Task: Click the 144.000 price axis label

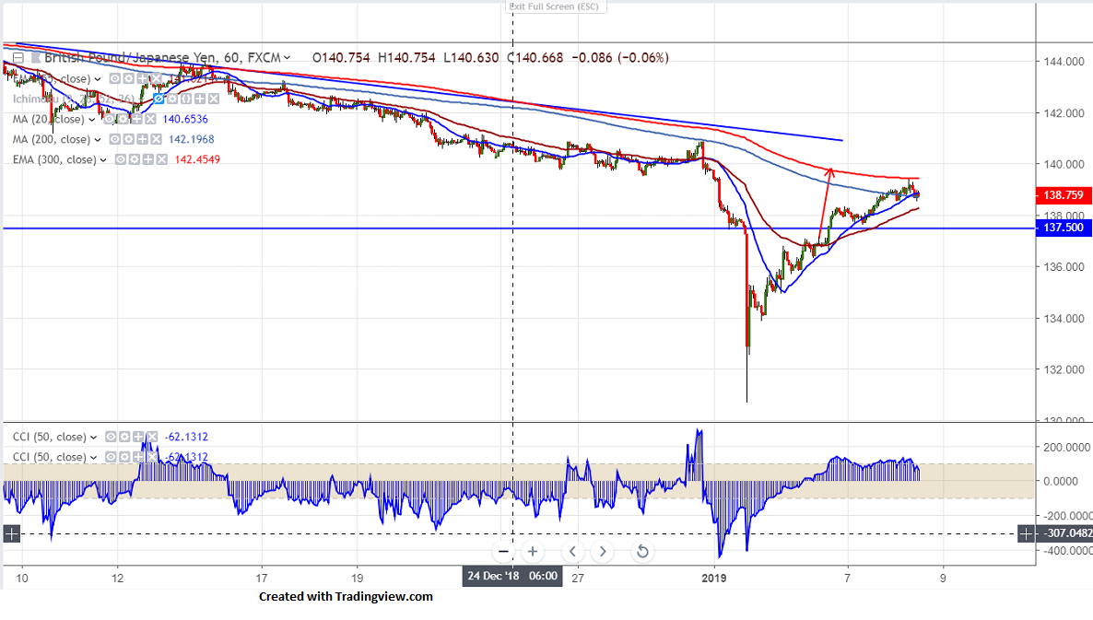Action: coord(1064,62)
